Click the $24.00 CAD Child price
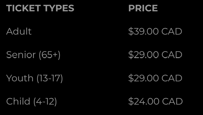The width and height of the screenshot is (203, 115). [155, 101]
